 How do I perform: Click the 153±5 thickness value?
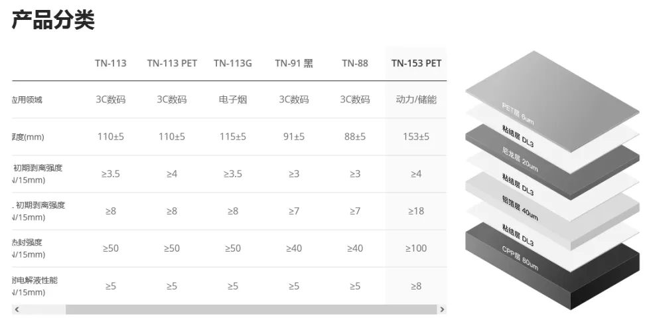(x=416, y=137)
